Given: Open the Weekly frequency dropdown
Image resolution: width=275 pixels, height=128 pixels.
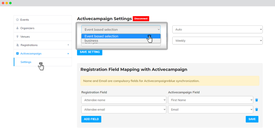Looking at the screenshot, I should 218,41.
